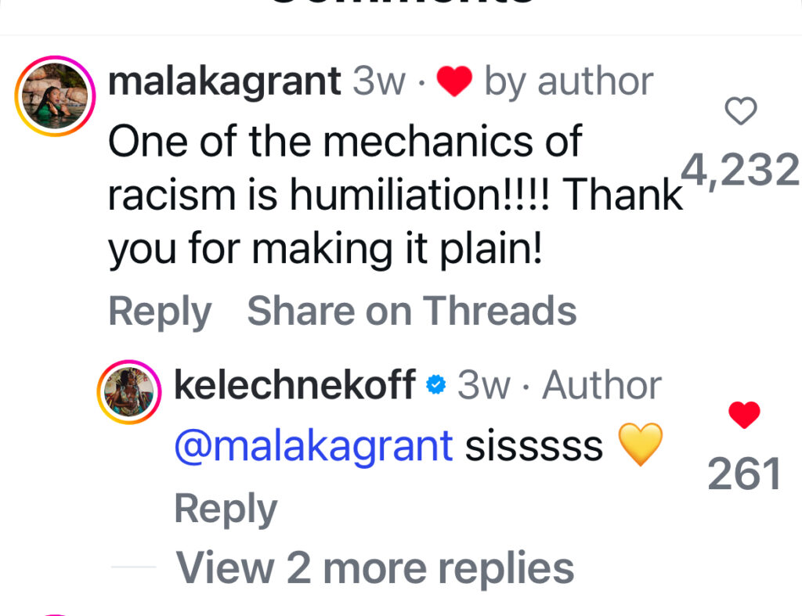
Task: Click kelechnekoff's blue verified badge
Action: (435, 385)
